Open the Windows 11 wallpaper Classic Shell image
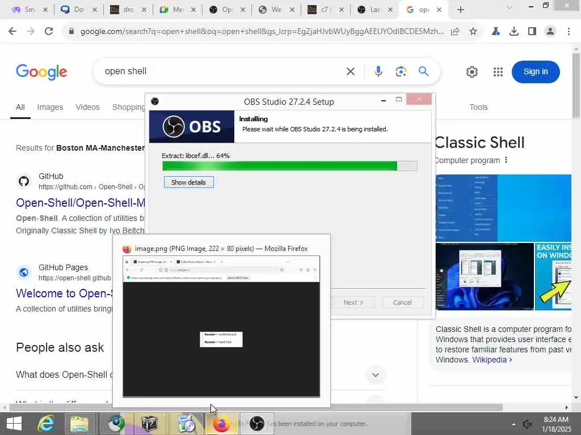581x435 pixels. click(x=485, y=276)
